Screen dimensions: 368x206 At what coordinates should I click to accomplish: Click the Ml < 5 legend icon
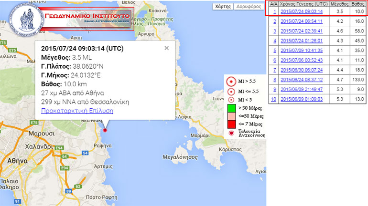231,100
